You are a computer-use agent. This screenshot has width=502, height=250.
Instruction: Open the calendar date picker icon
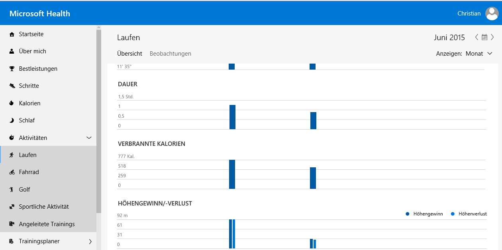[x=484, y=37]
